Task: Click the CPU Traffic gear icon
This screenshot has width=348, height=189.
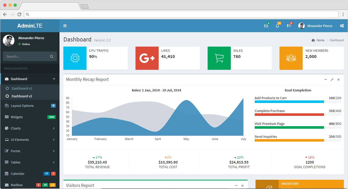Action: (x=75, y=58)
